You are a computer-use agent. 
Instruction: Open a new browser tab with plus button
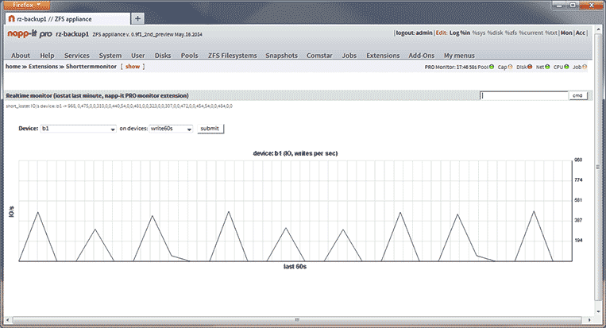coord(137,18)
